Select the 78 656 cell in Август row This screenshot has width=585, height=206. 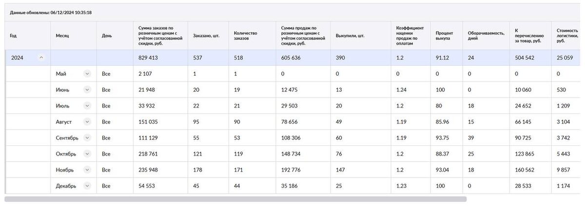click(303, 121)
